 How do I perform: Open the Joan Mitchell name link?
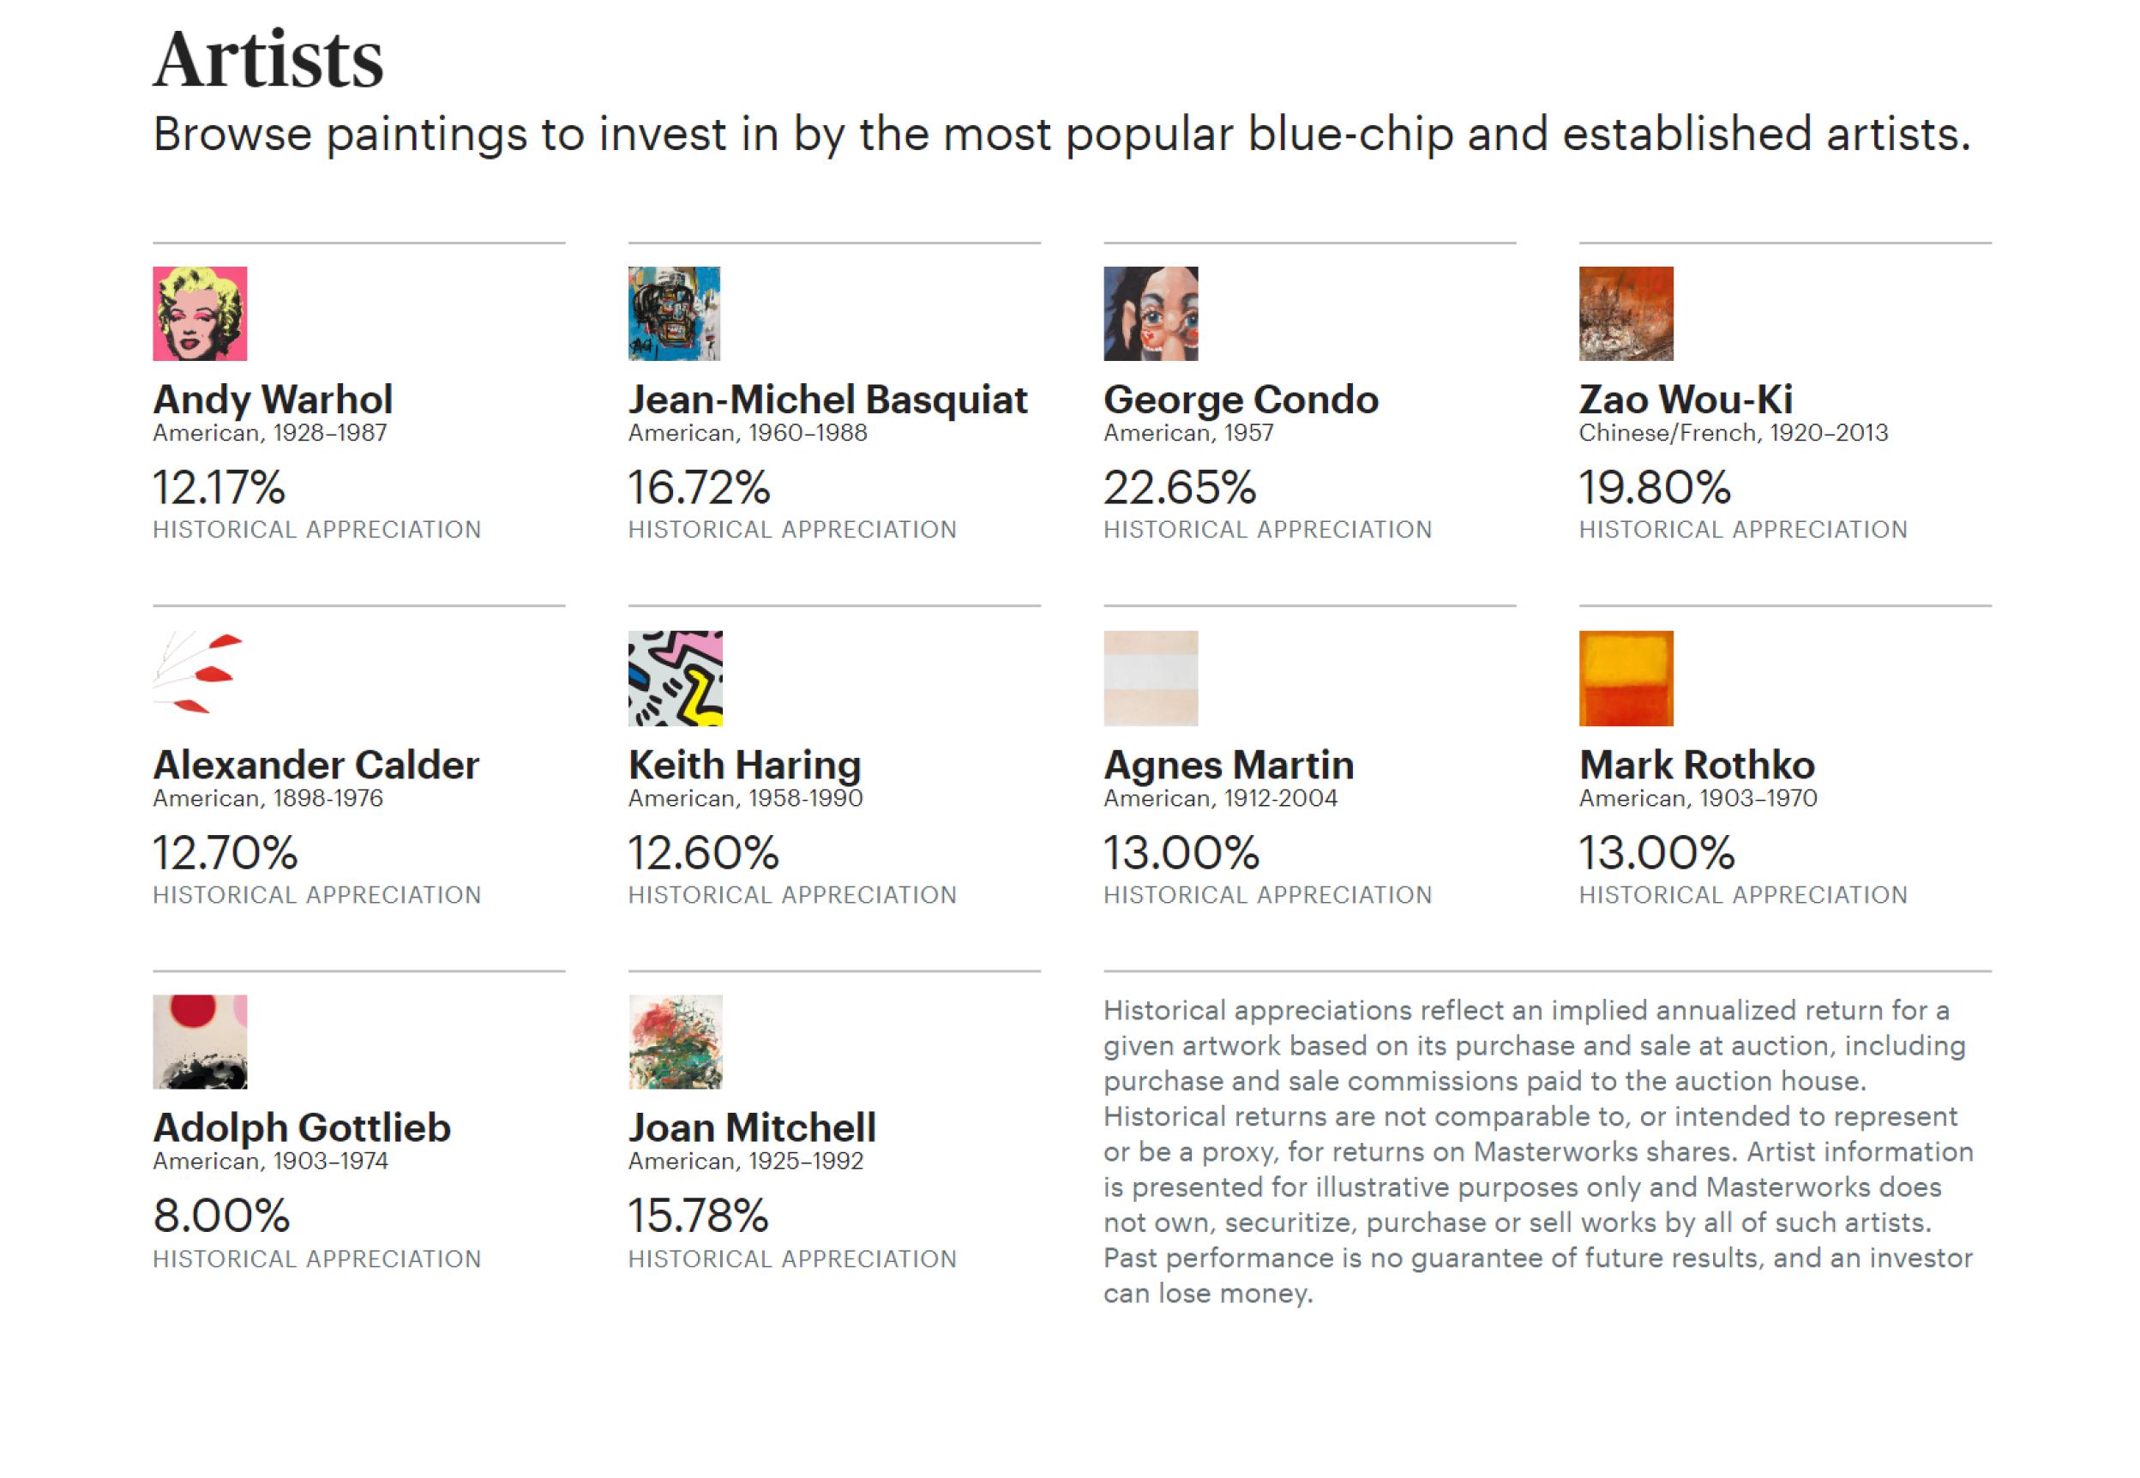pos(752,1128)
